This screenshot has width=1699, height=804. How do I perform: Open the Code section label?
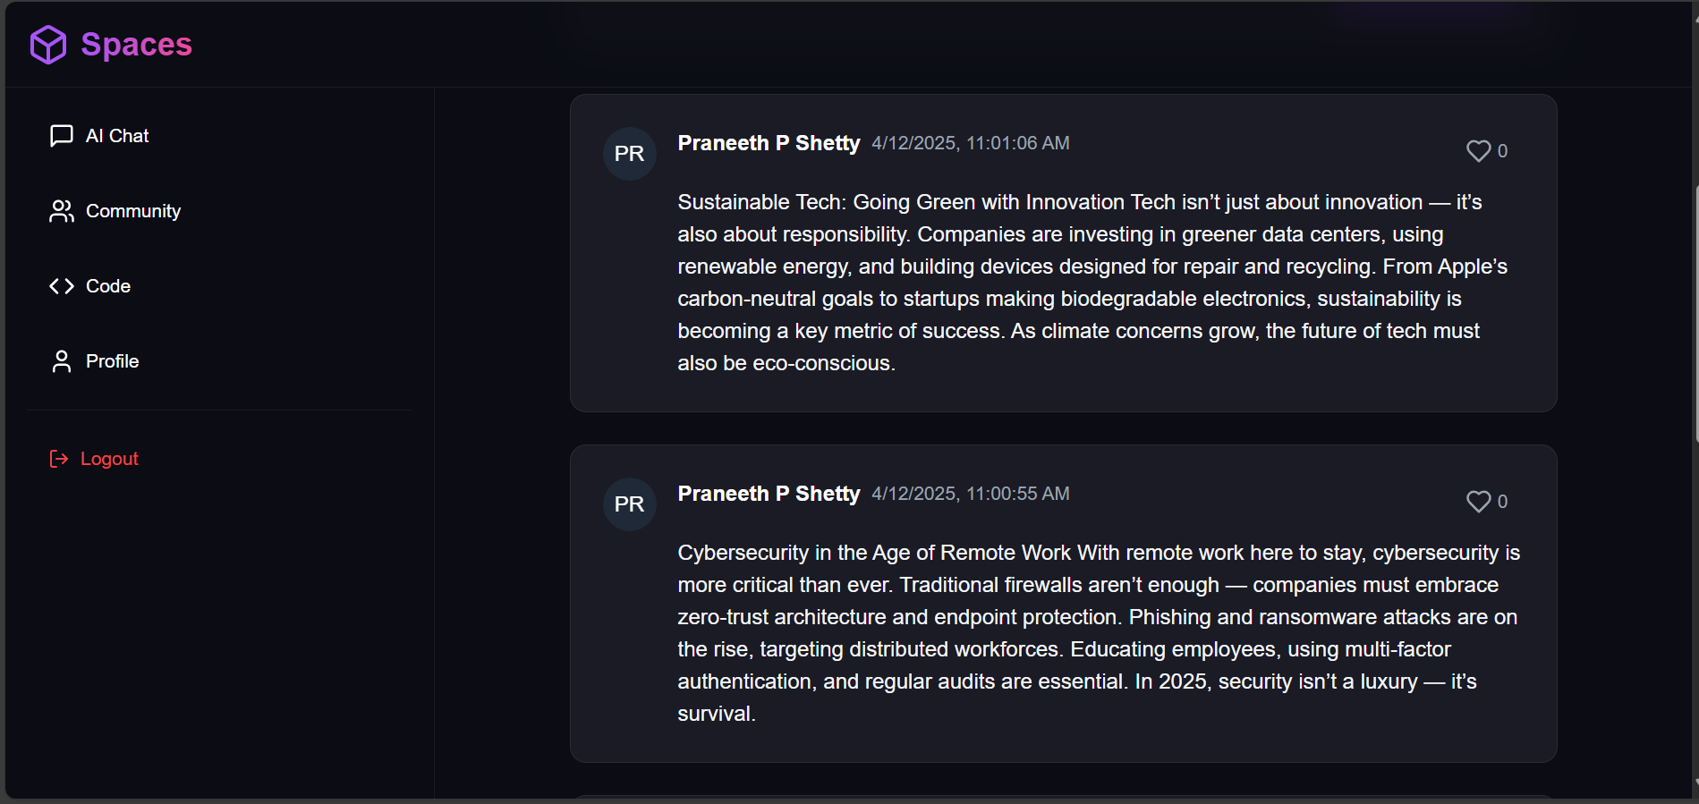(x=108, y=286)
